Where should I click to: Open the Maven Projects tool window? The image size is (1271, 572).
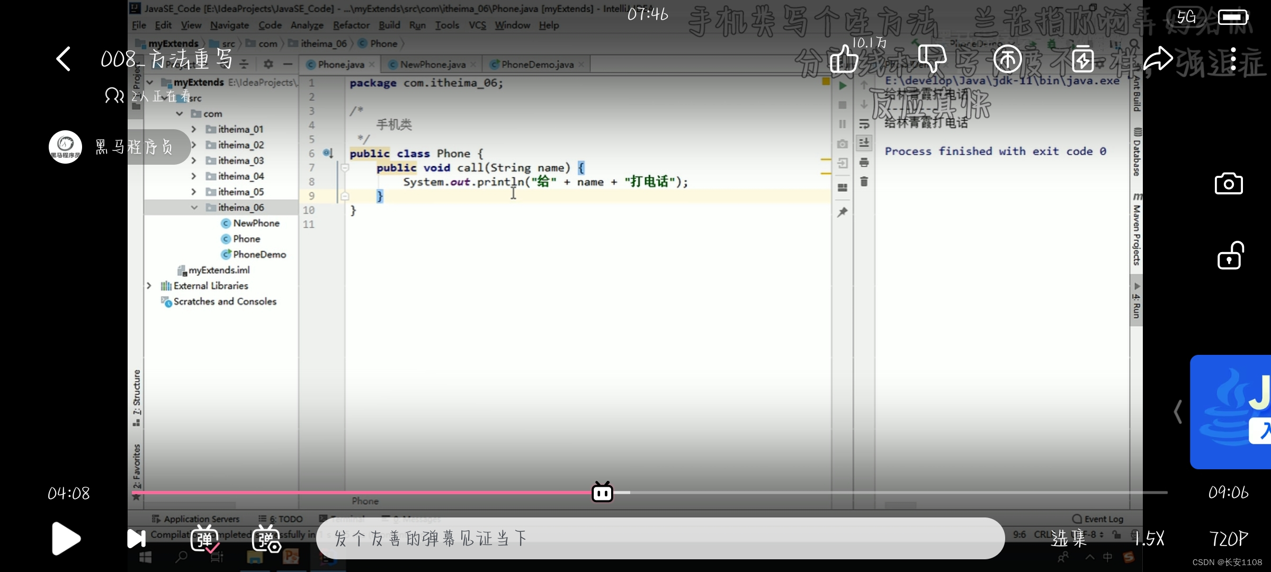(x=1136, y=229)
